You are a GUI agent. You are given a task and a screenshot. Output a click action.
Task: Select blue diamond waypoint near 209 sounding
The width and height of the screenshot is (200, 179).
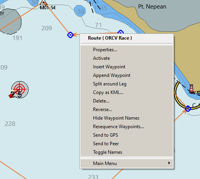coord(70,35)
